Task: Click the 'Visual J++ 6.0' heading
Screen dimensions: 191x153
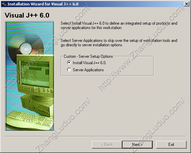Action: 27,15
